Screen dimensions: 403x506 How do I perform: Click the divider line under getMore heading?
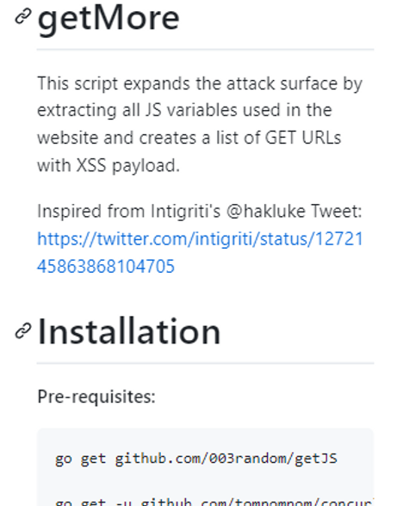click(205, 49)
